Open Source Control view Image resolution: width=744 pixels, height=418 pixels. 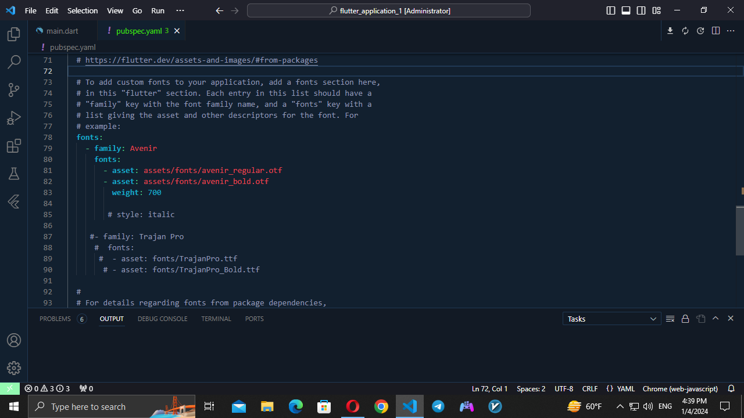coord(14,90)
